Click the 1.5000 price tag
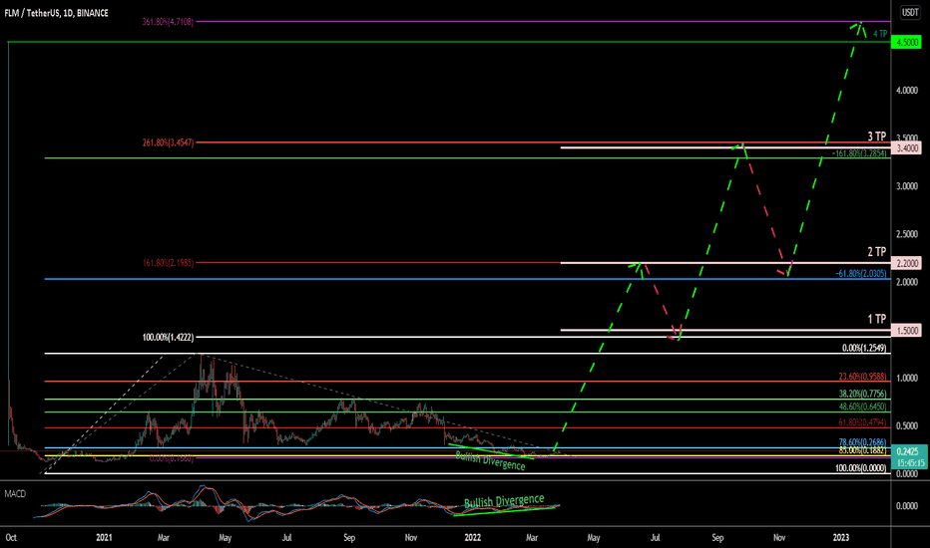The width and height of the screenshot is (930, 548). (907, 331)
